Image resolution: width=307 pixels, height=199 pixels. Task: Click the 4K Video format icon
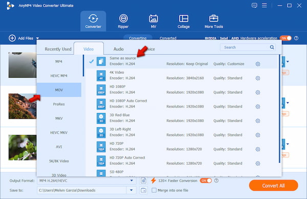point(101,76)
